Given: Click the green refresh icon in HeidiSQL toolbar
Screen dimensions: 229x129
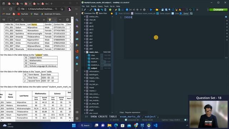Looking at the screenshot, I should pyautogui.click(x=110, y=10).
